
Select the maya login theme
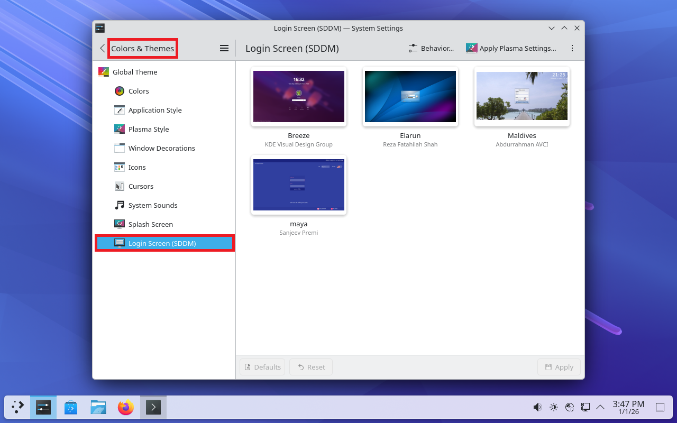[299, 185]
